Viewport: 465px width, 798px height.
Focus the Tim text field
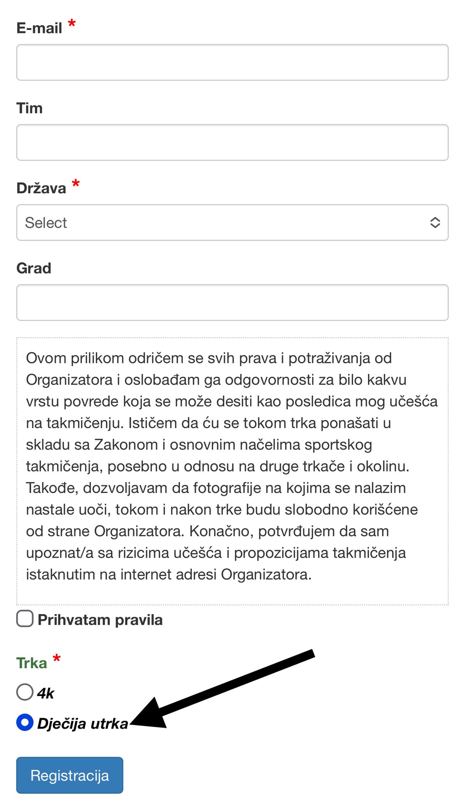[x=232, y=142]
